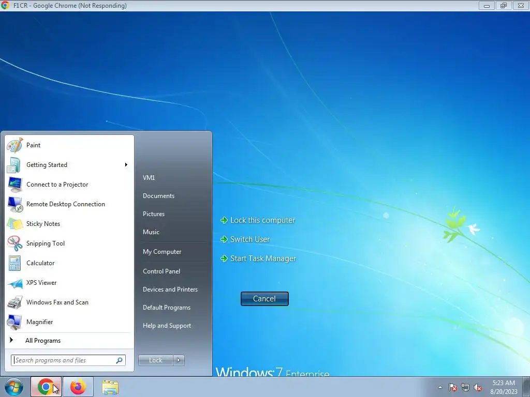Open Firefox from the taskbar
Image resolution: width=530 pixels, height=397 pixels.
coord(78,387)
